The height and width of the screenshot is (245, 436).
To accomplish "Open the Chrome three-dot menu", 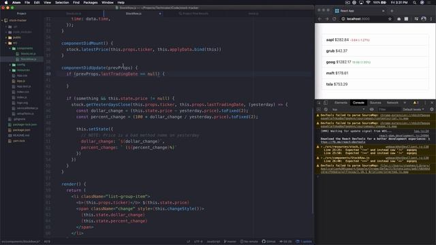I will [x=431, y=19].
